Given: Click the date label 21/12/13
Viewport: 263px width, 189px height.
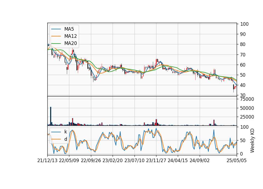Looking at the screenshot, I should 47,161.
